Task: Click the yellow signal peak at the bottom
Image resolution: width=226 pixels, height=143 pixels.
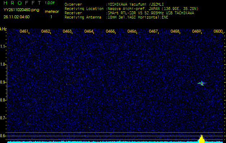Action: pos(202,139)
